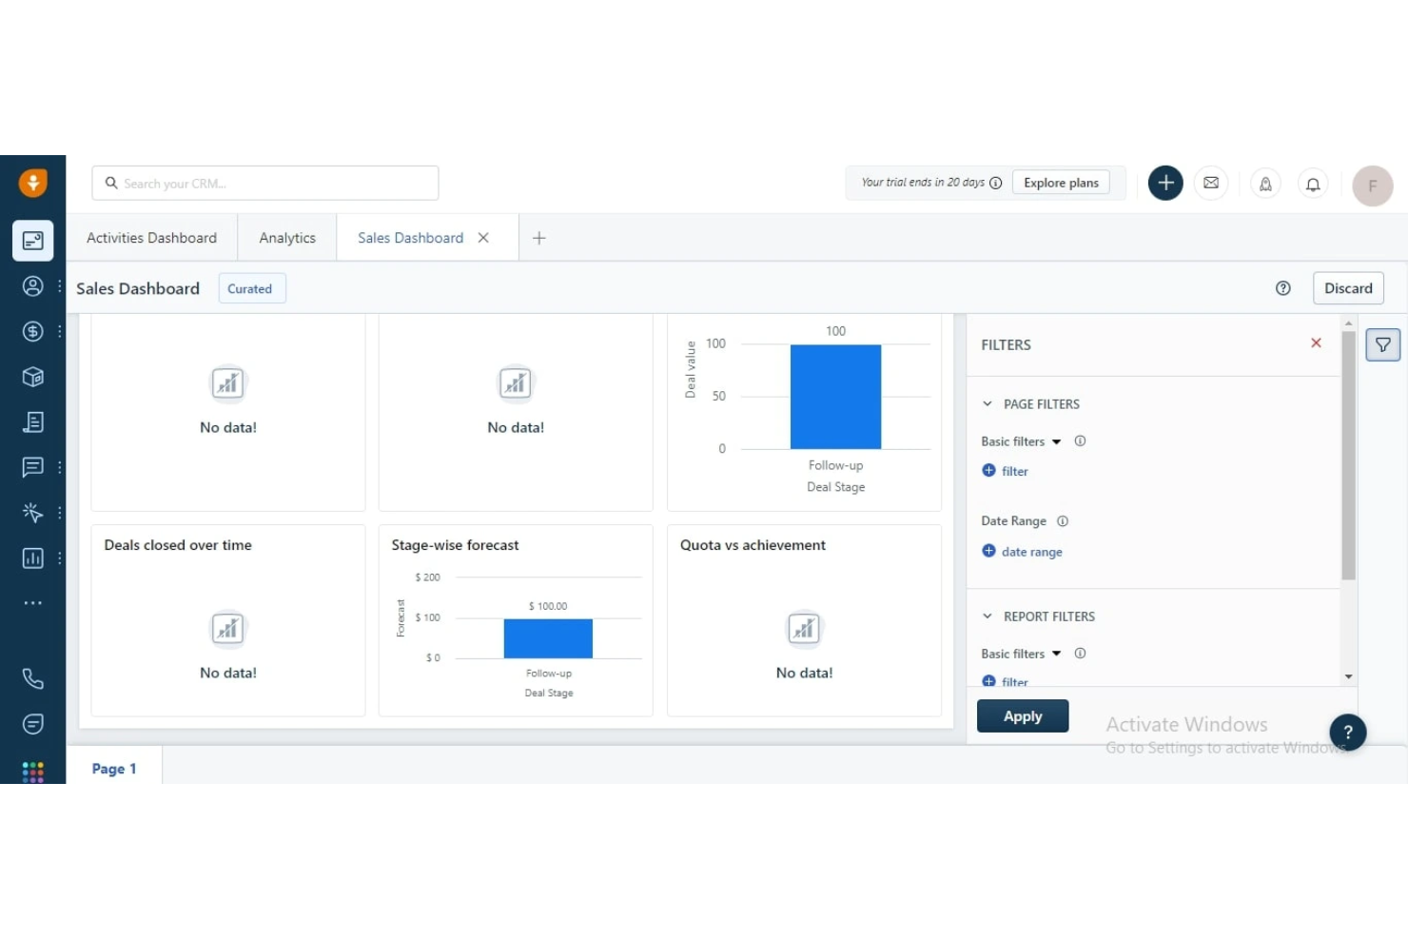Switch to the Analytics tab
This screenshot has width=1408, height=939.
pos(286,237)
